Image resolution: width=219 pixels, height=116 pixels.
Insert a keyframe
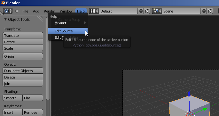12,112
